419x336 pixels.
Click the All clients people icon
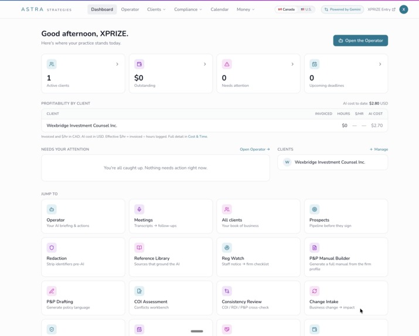(x=227, y=209)
